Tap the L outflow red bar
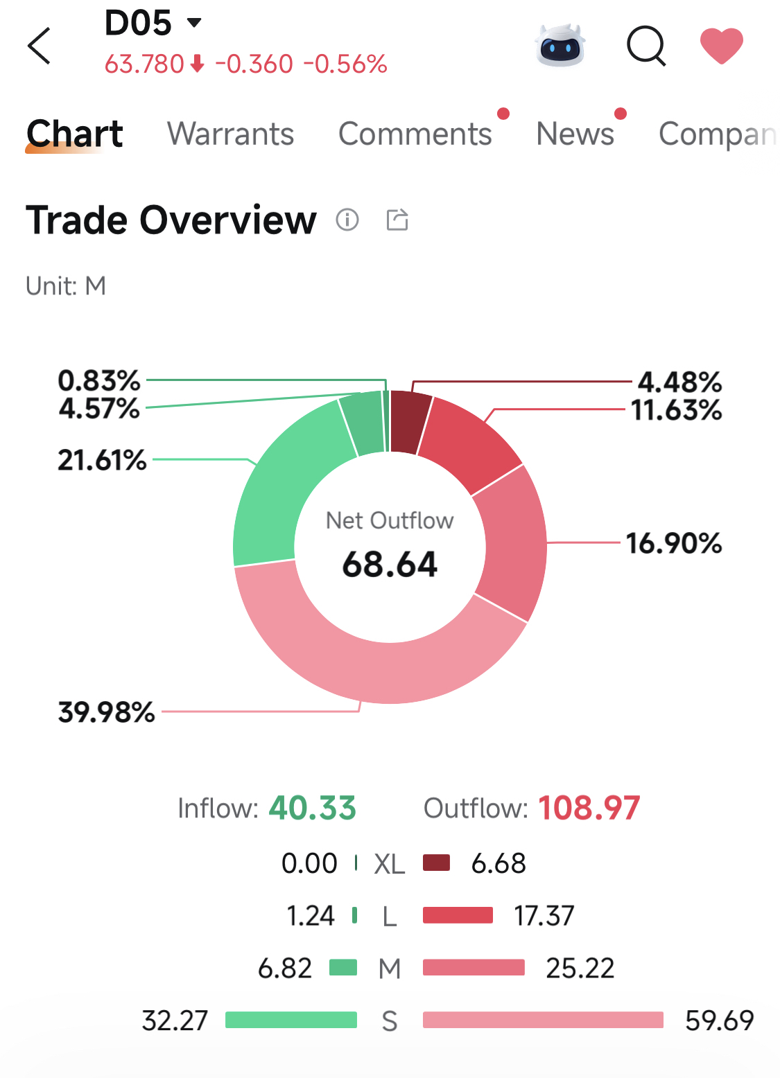This screenshot has height=1078, width=780. point(458,915)
